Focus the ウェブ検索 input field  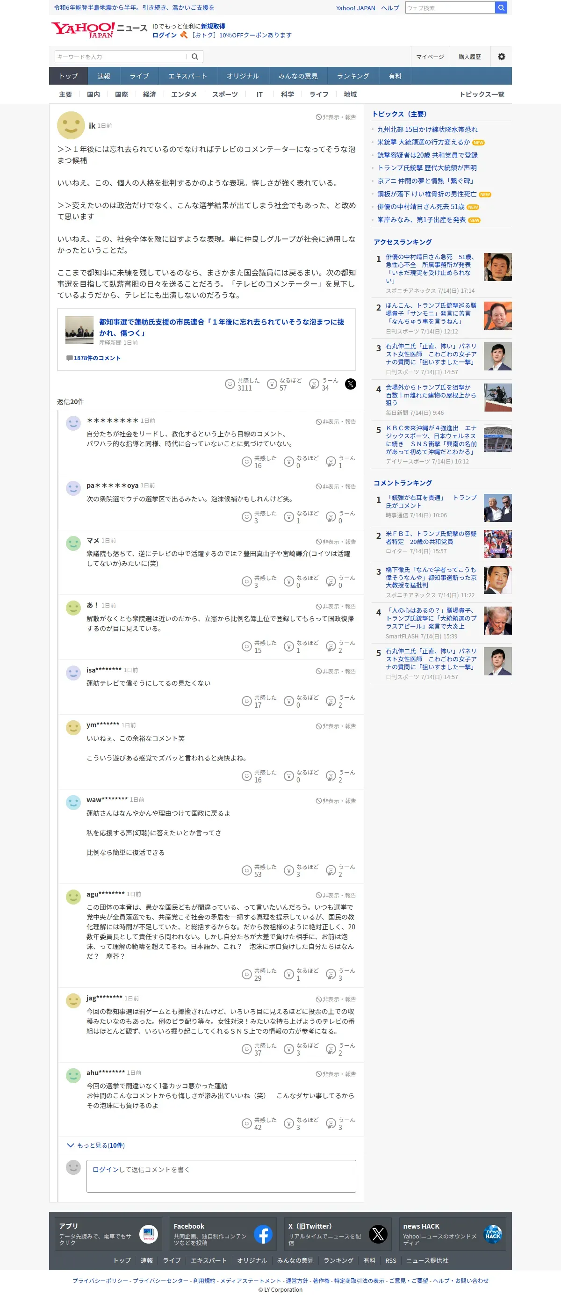(450, 7)
